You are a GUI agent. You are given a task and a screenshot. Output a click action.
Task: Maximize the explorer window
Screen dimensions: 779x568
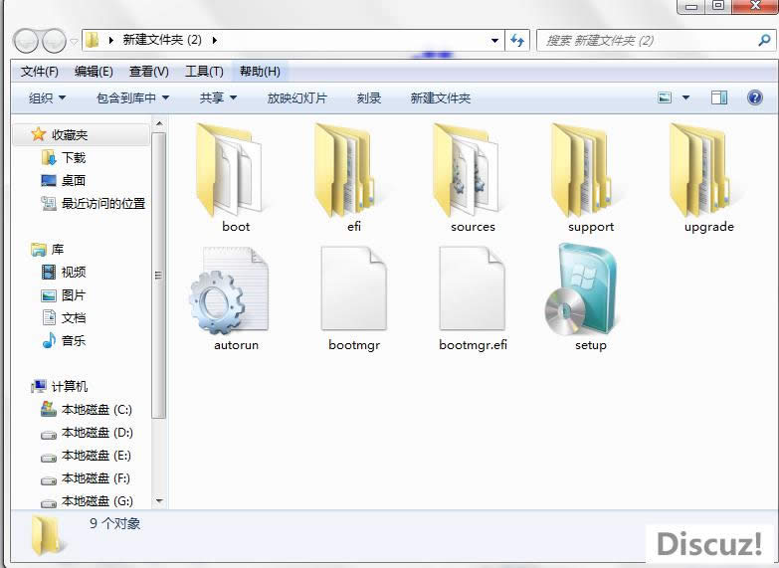pyautogui.click(x=718, y=5)
